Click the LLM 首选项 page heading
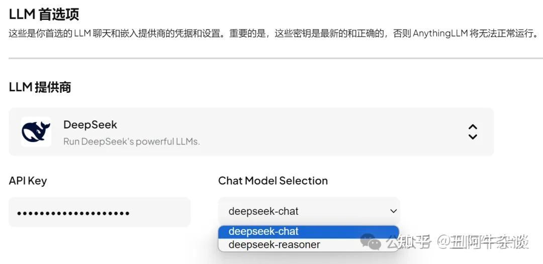The width and height of the screenshot is (543, 264). [44, 14]
